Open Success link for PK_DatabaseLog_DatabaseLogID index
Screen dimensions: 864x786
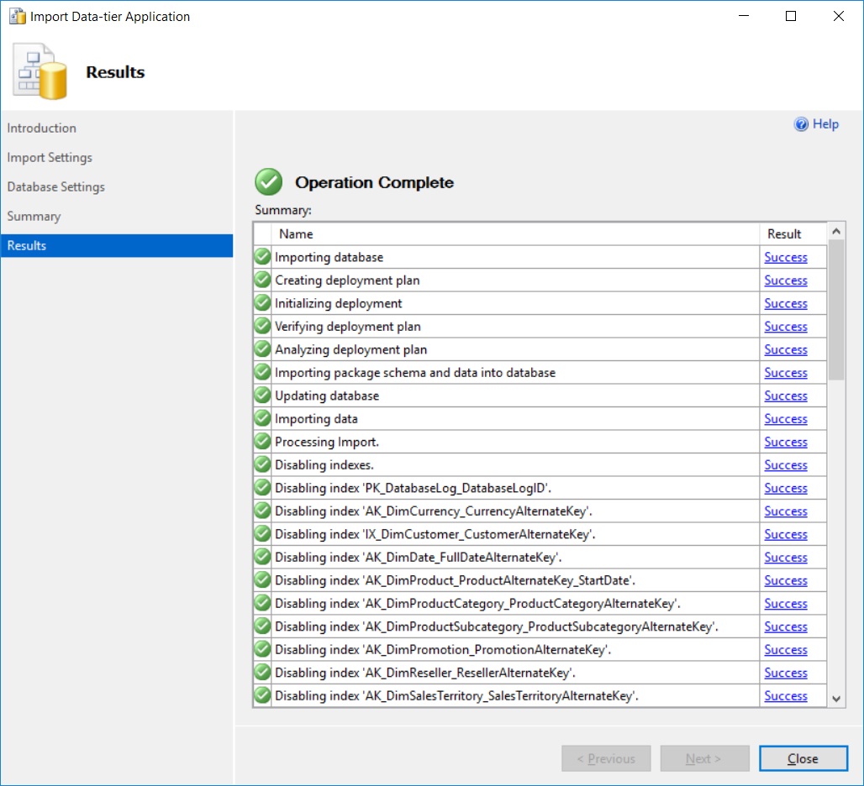coord(786,488)
